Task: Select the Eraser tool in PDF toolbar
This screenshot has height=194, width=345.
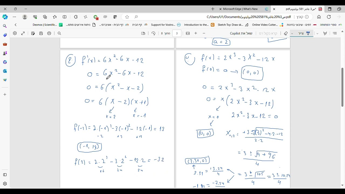Action: (286, 33)
